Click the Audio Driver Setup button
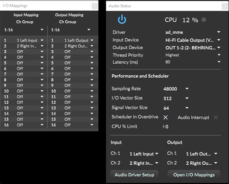The height and width of the screenshot is (184, 229). tap(134, 175)
